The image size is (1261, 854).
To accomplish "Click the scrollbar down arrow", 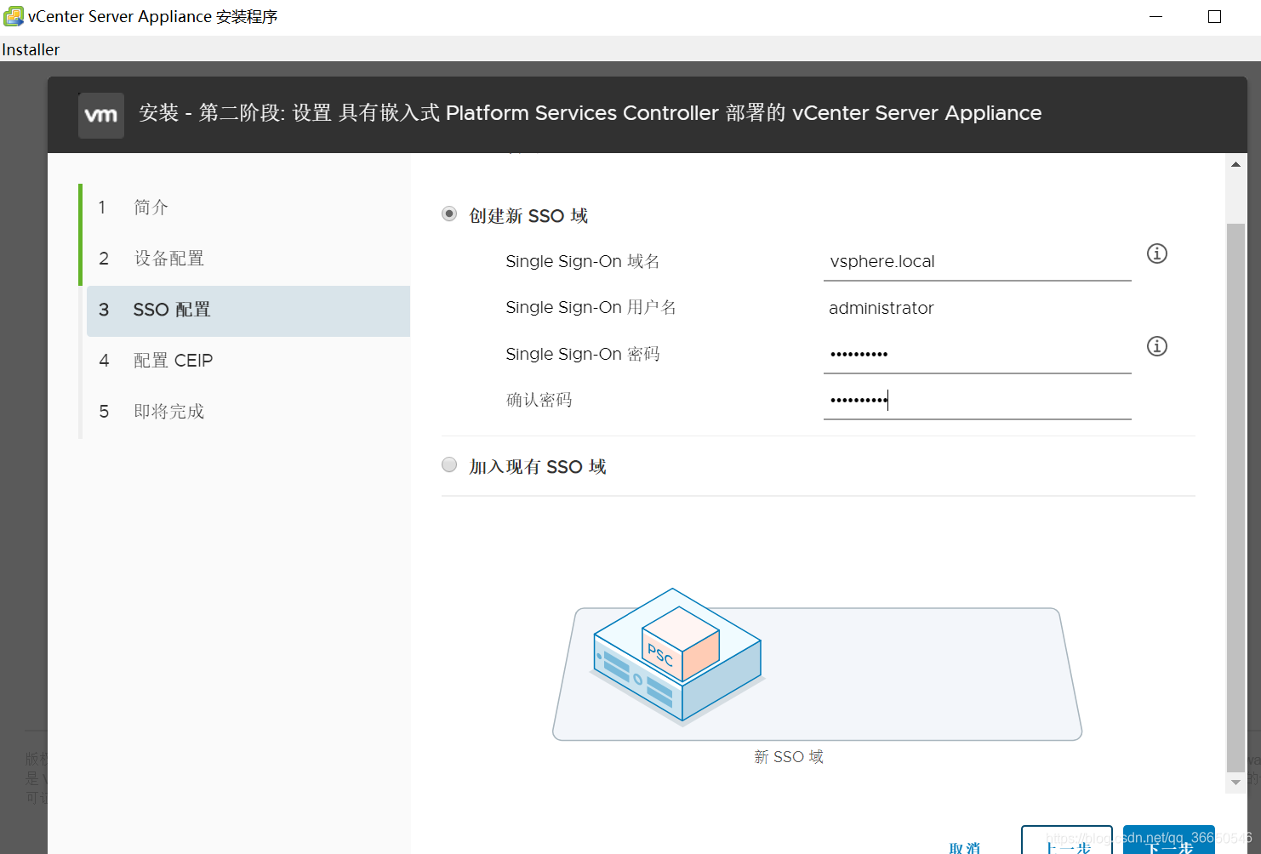I will [x=1235, y=783].
